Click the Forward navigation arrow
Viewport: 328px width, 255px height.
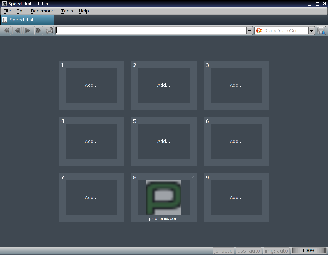tap(28, 31)
